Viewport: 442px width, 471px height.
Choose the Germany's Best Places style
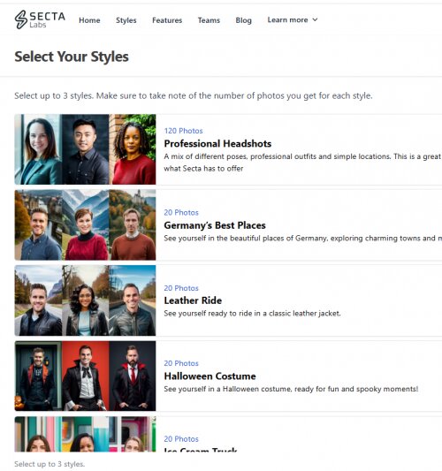pyautogui.click(x=215, y=225)
